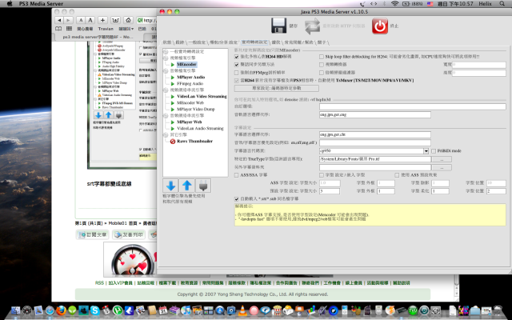This screenshot has width=512, height=320.
Task: Click the red blocked icon beside Raws Thumbnailer
Action: (x=173, y=142)
